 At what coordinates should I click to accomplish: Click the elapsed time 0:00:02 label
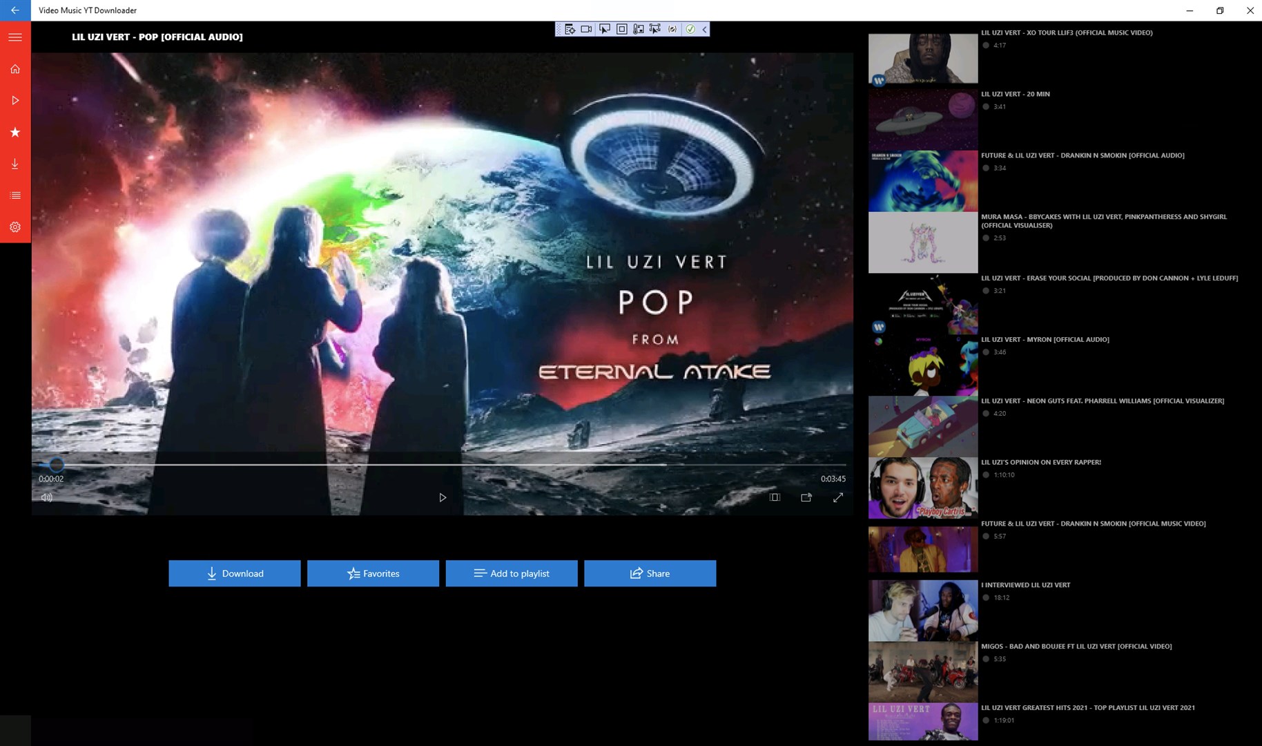(51, 479)
